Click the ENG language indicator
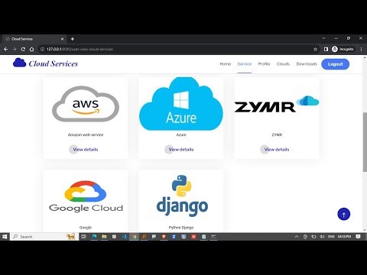 click(331, 237)
